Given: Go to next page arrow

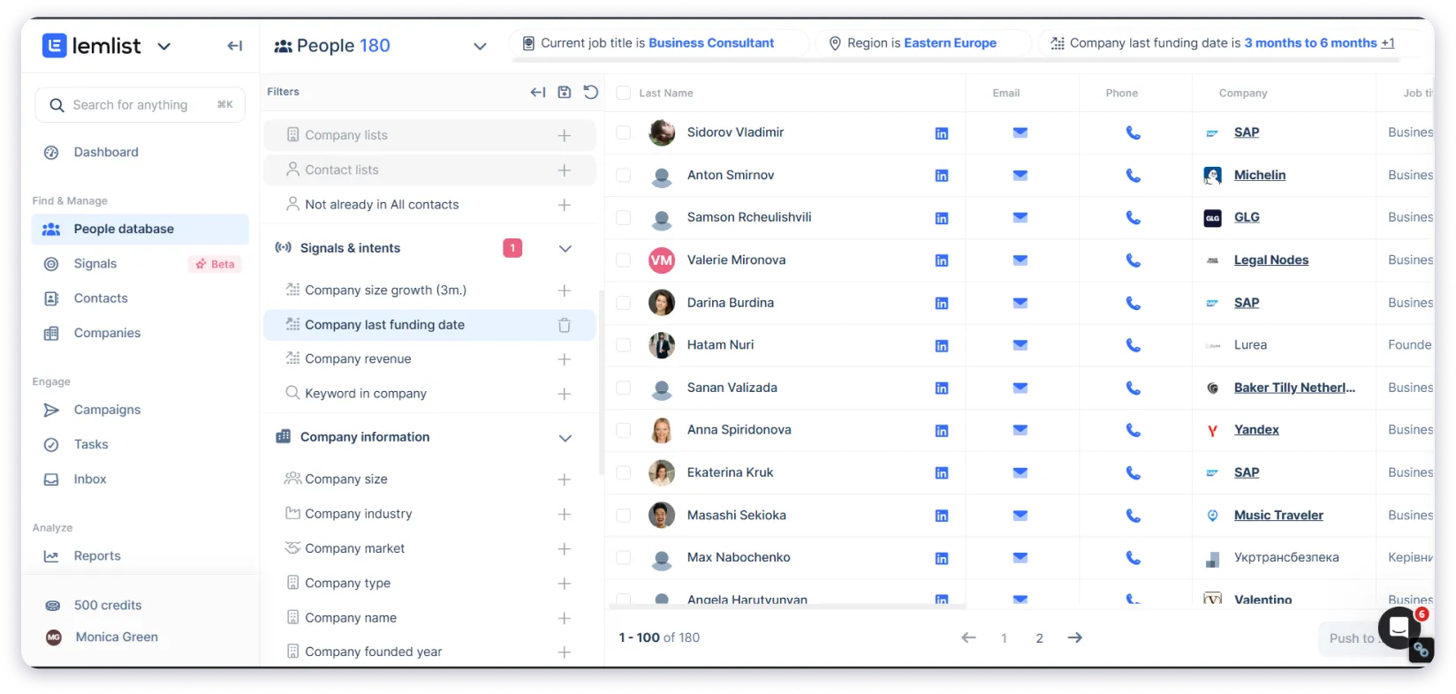Looking at the screenshot, I should pos(1075,637).
